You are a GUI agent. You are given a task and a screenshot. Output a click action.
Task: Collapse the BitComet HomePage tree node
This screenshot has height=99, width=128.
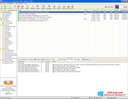point(1,60)
